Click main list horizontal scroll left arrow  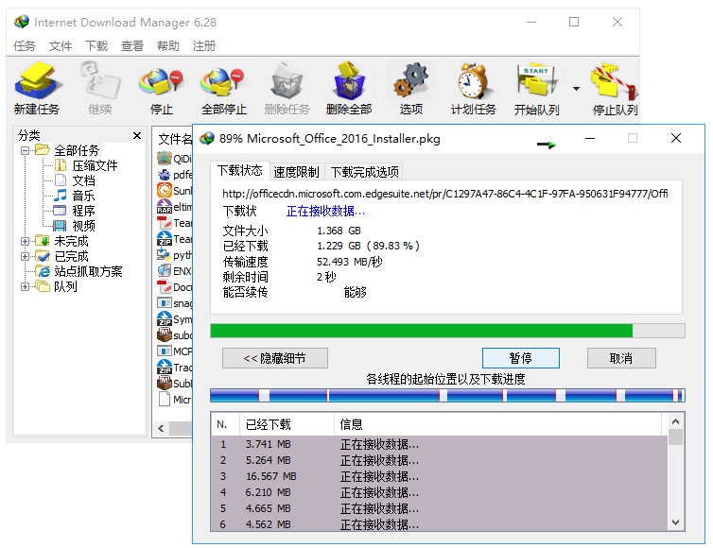coord(161,428)
